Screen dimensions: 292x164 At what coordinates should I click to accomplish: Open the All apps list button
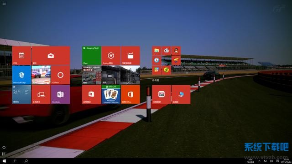coord(4,154)
